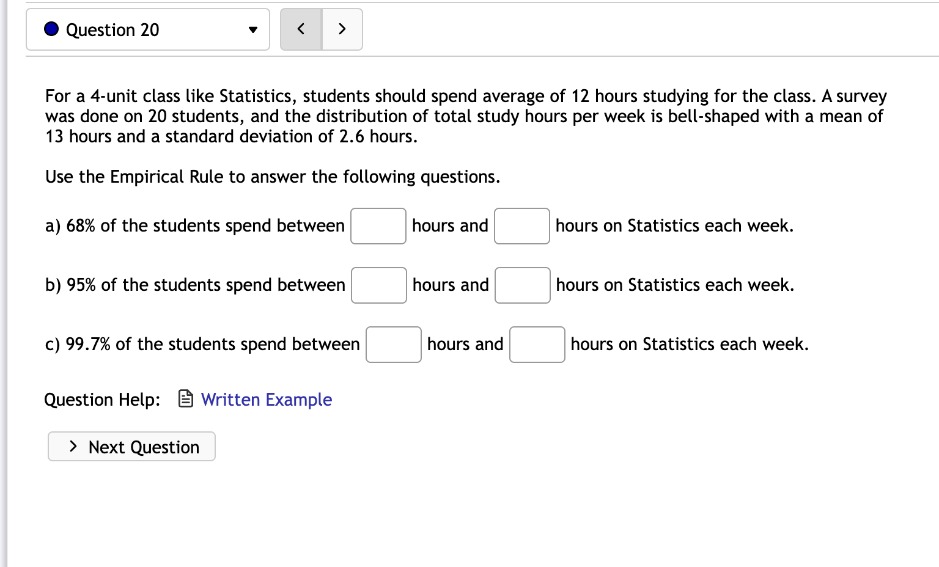Click the chevron icon inside Next Question button
Image resolution: width=939 pixels, height=567 pixels.
pyautogui.click(x=73, y=447)
